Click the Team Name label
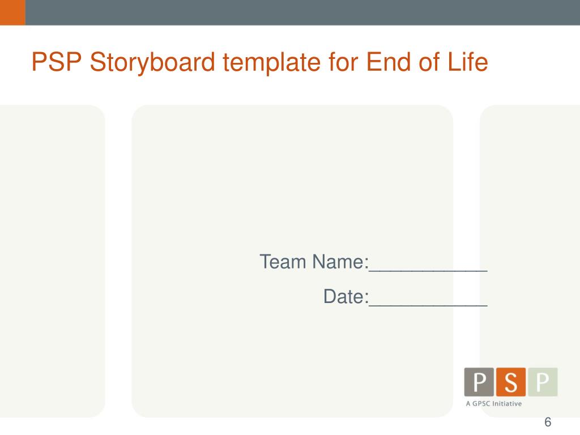The image size is (580, 435). (x=314, y=262)
